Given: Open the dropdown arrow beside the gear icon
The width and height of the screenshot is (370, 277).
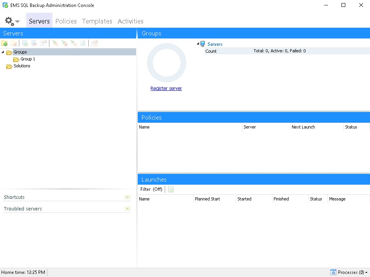Looking at the screenshot, I should tap(16, 22).
